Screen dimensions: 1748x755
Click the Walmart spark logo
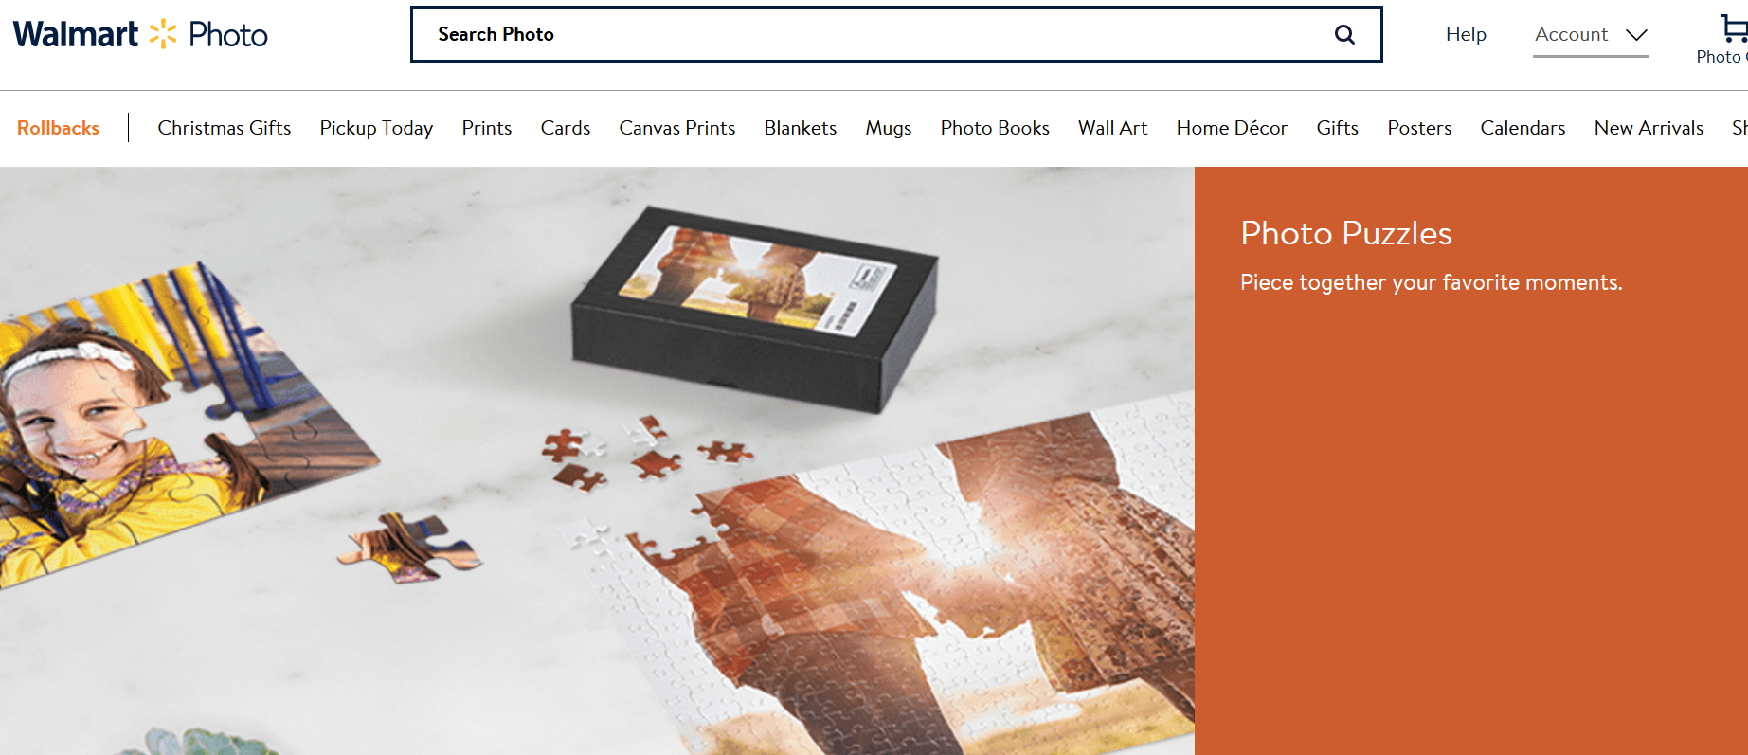163,34
